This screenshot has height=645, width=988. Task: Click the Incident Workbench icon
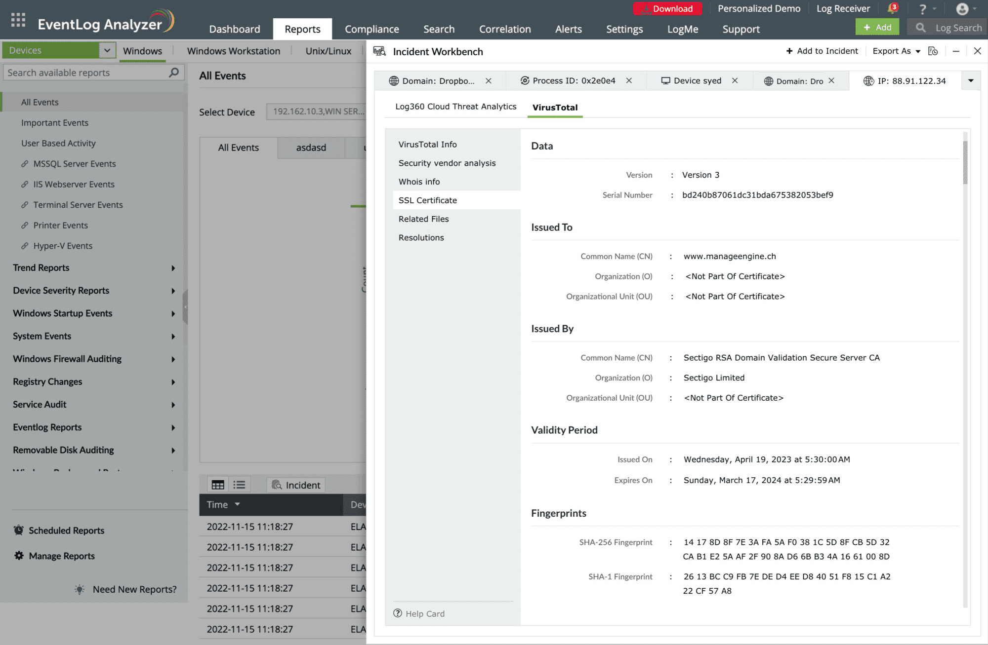(x=380, y=51)
